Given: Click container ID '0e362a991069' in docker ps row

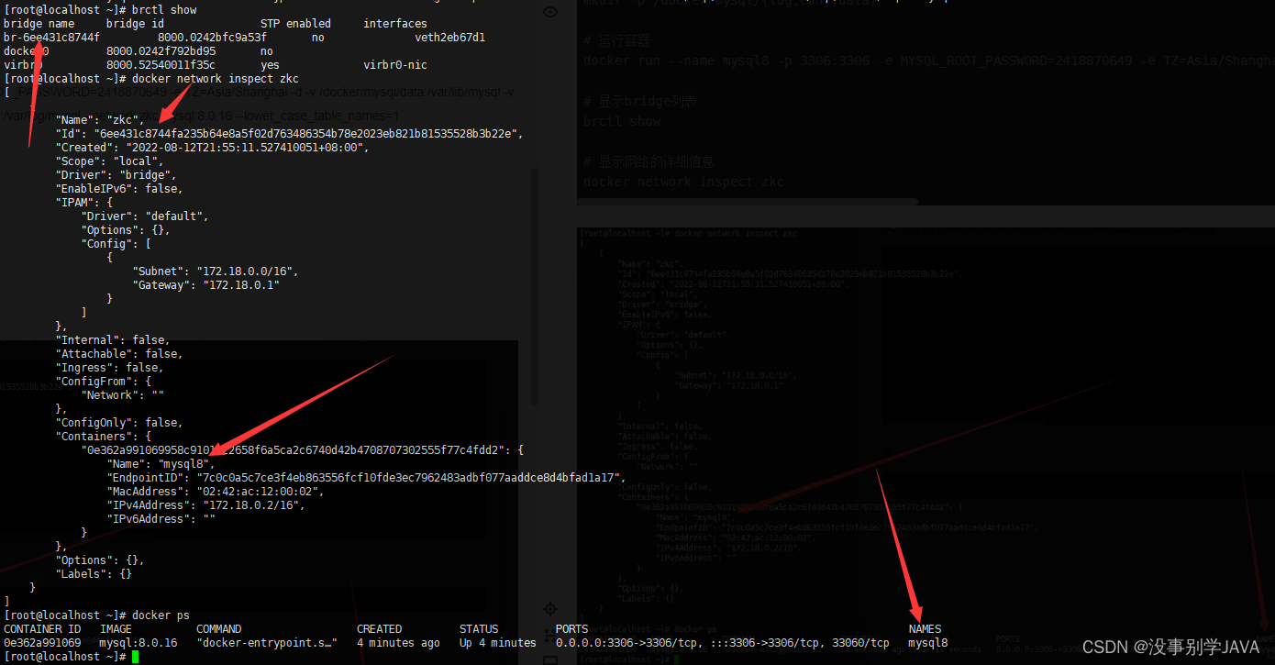Looking at the screenshot, I should 42,643.
